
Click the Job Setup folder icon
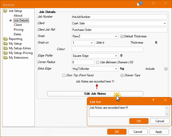click(5, 11)
